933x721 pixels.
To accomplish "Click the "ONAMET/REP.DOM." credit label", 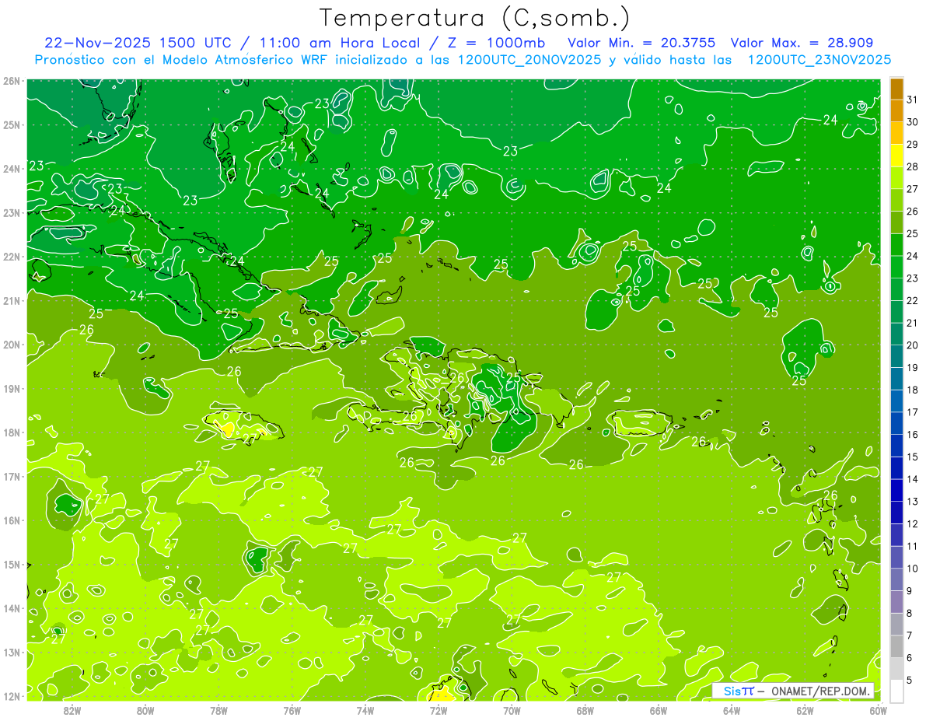I will pyautogui.click(x=821, y=691).
